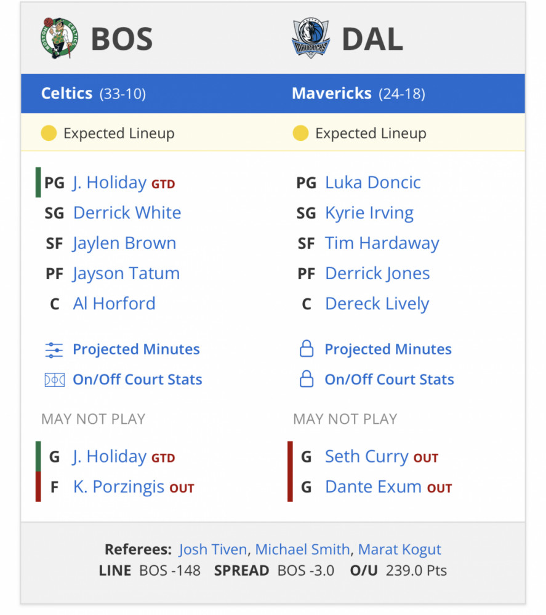Click referee Josh Tiven's name
546x615 pixels.
point(213,549)
